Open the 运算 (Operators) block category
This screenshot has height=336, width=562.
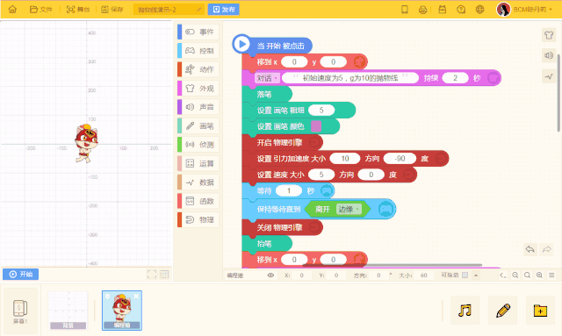[198, 163]
